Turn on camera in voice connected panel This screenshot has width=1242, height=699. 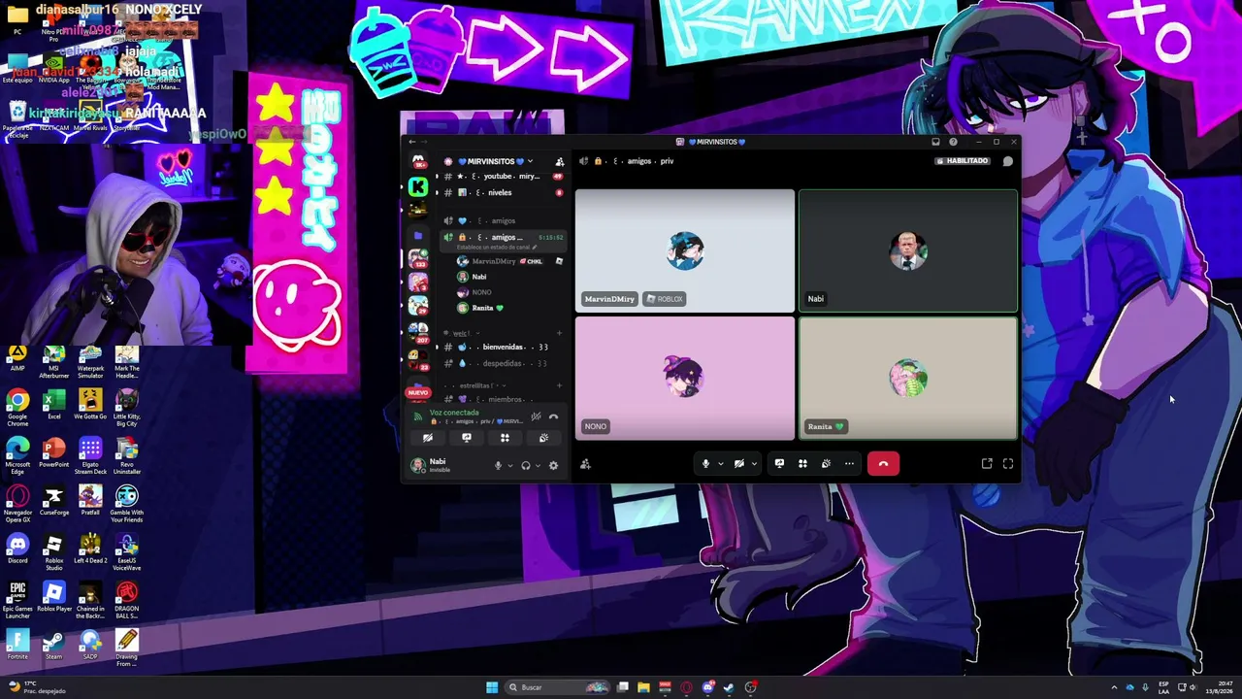[428, 438]
